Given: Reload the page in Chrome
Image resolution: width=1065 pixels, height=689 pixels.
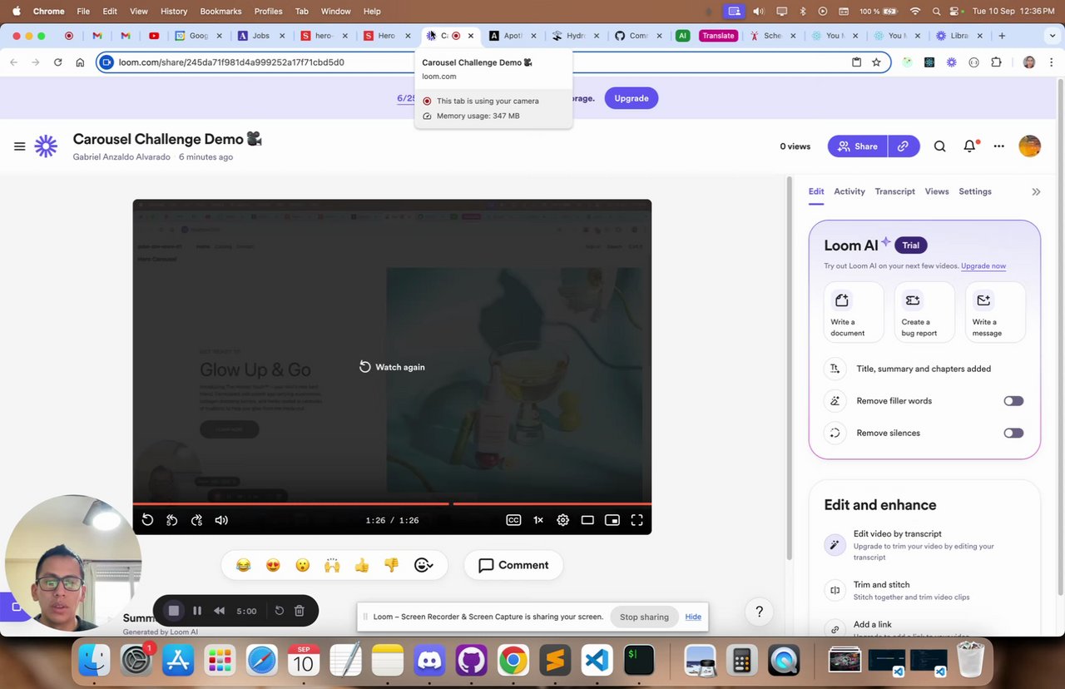Looking at the screenshot, I should click(57, 62).
